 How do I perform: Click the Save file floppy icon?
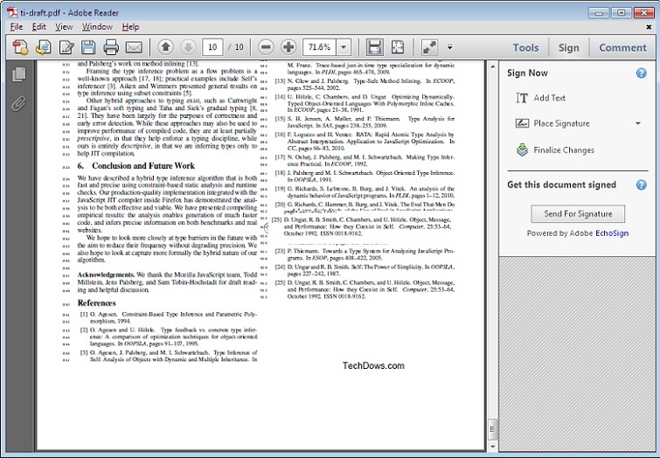(88, 47)
